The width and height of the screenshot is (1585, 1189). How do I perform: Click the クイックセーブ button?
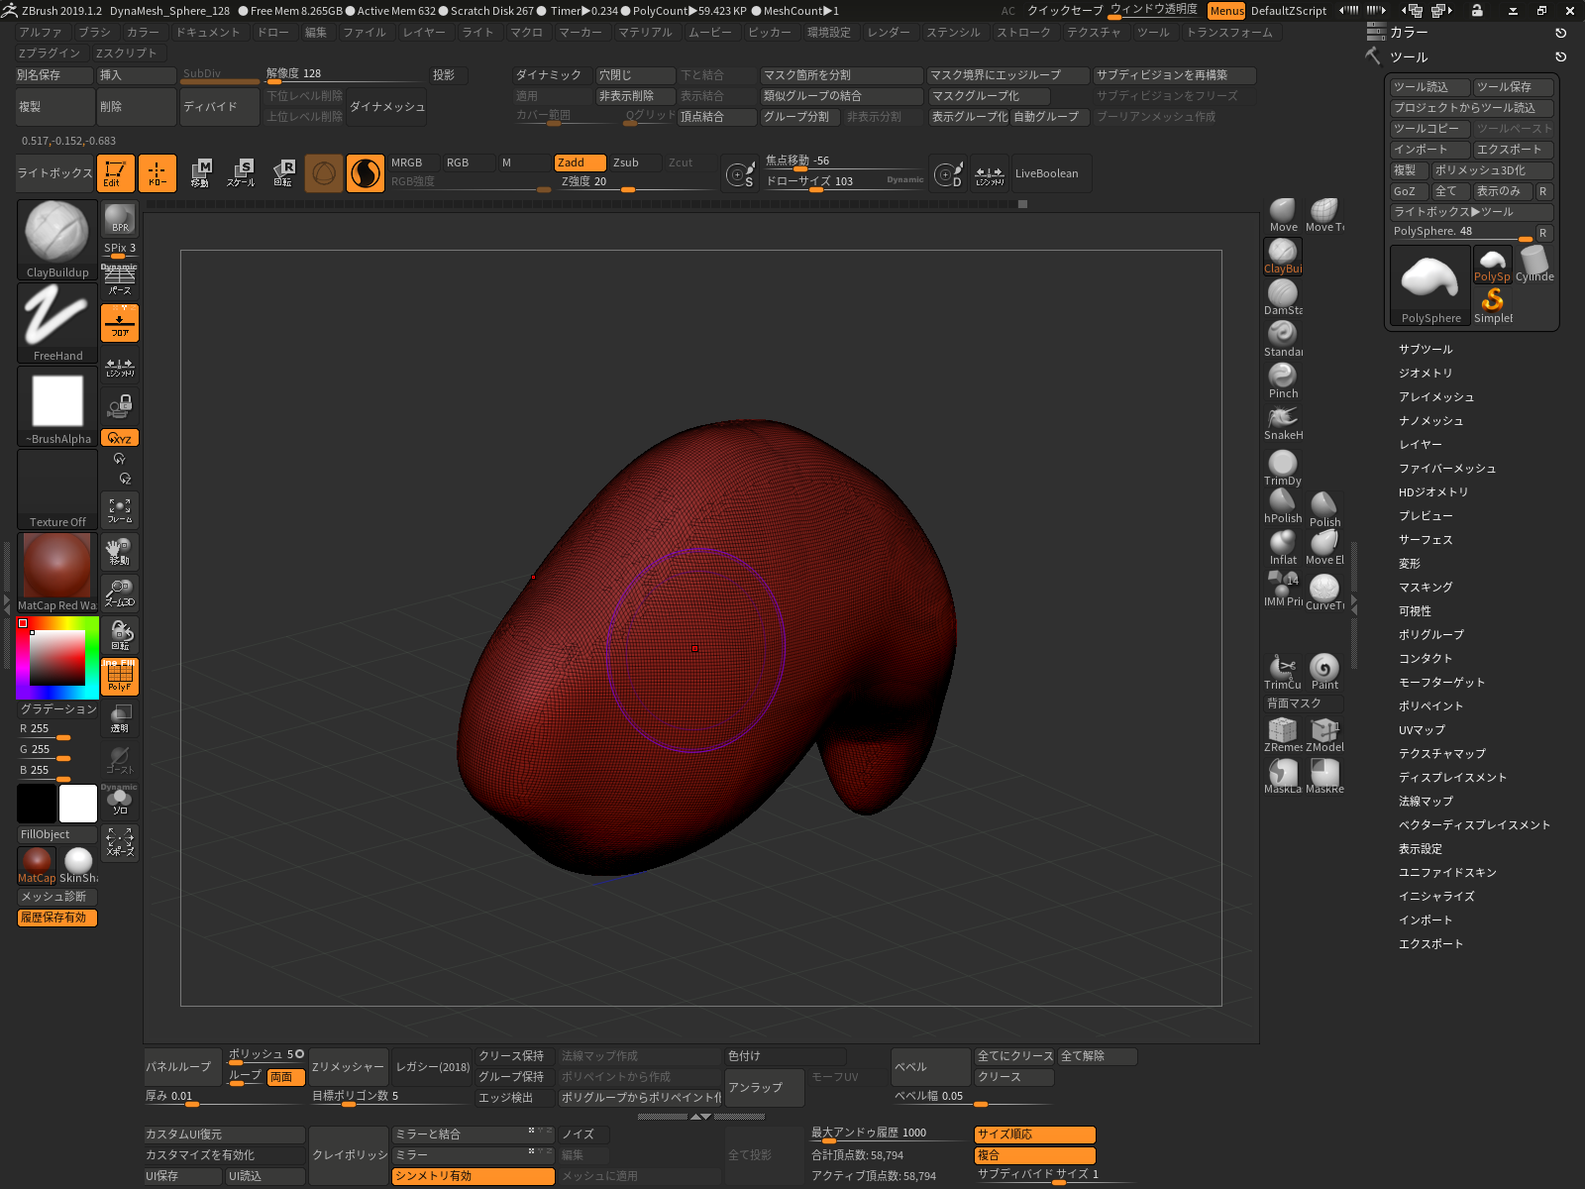click(1065, 11)
